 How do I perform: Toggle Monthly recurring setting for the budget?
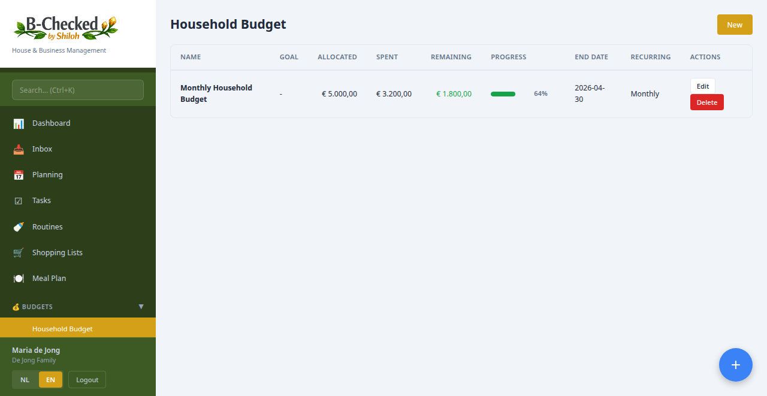tap(645, 93)
